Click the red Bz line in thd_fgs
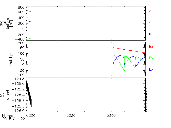This screenshot has height=128, width=171. (129, 50)
